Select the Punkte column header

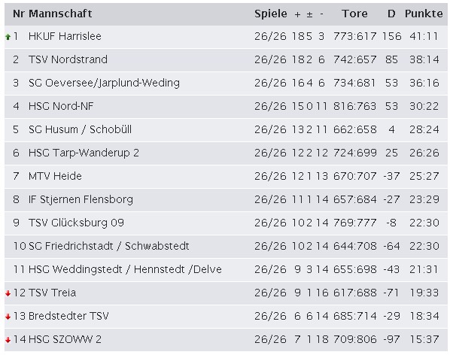pos(424,14)
